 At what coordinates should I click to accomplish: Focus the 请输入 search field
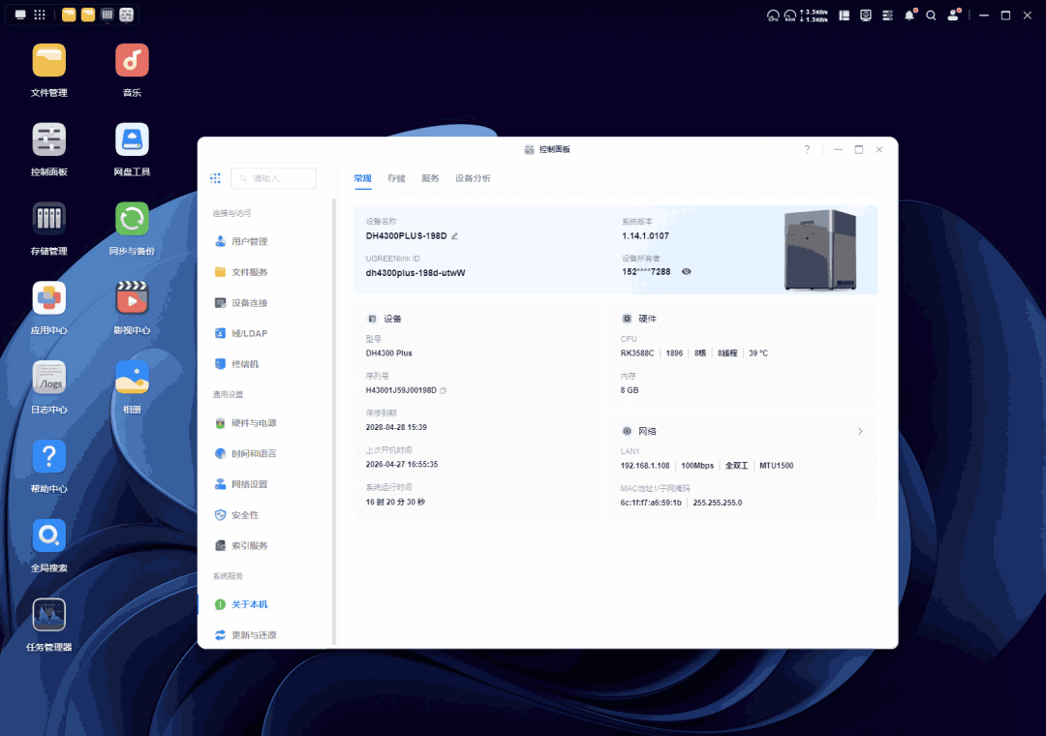pyautogui.click(x=273, y=178)
